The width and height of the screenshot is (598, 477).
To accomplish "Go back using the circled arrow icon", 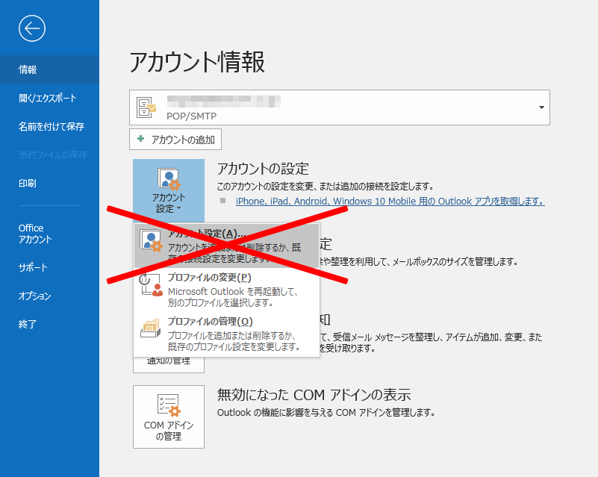I will click(x=32, y=28).
